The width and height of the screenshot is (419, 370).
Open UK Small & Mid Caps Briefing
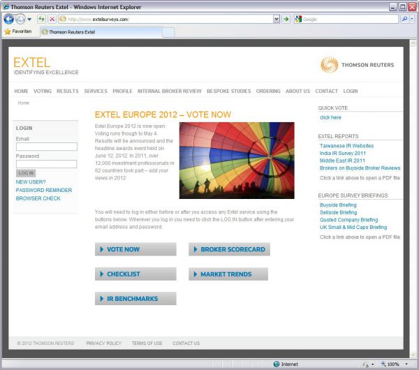coord(353,228)
